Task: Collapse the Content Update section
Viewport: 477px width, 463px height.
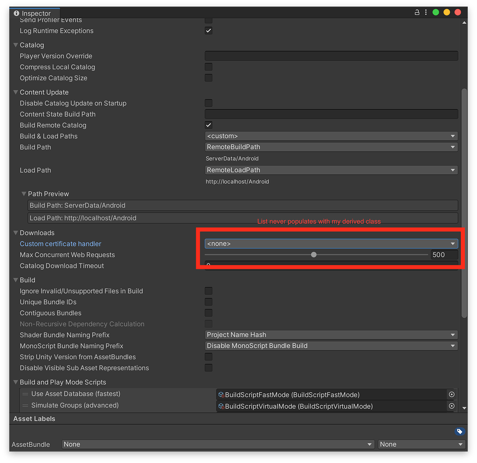Action: click(16, 93)
